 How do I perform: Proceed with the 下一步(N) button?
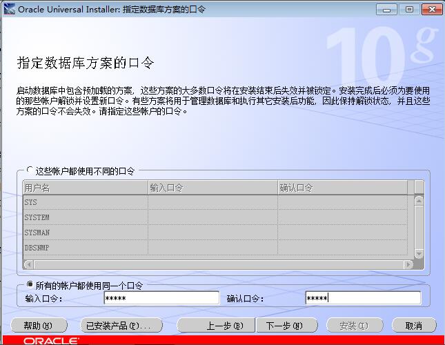[286, 326]
